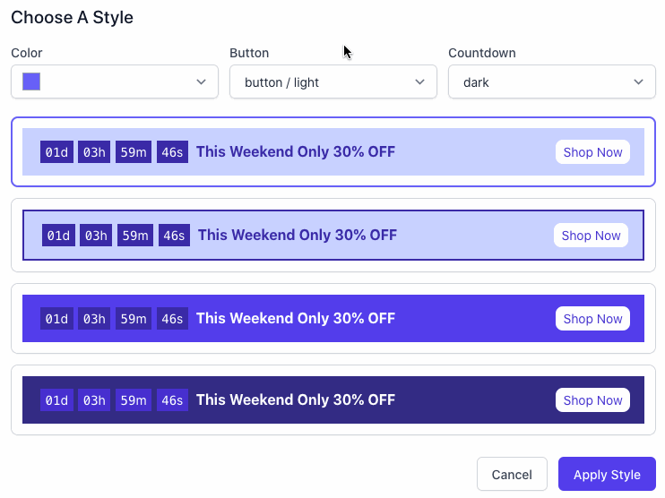Click Shop Now in the dark navy banner
Screen dimensions: 665x498
592,400
